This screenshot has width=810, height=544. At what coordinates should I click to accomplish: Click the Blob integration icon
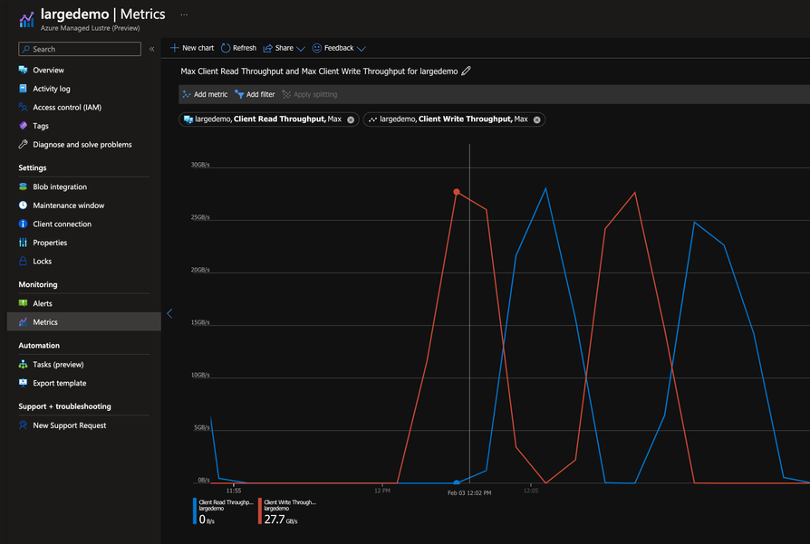(x=23, y=186)
